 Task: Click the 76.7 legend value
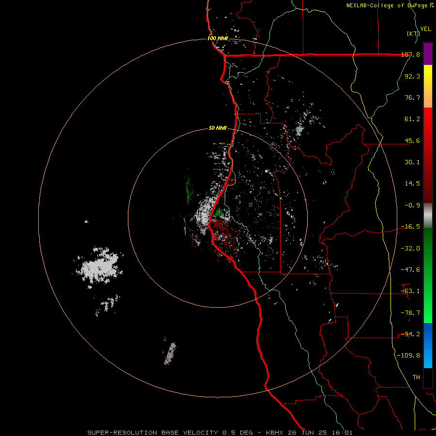(x=412, y=97)
